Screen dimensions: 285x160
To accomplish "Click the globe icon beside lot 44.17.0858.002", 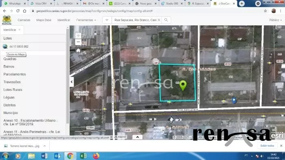I will [x=5, y=46].
